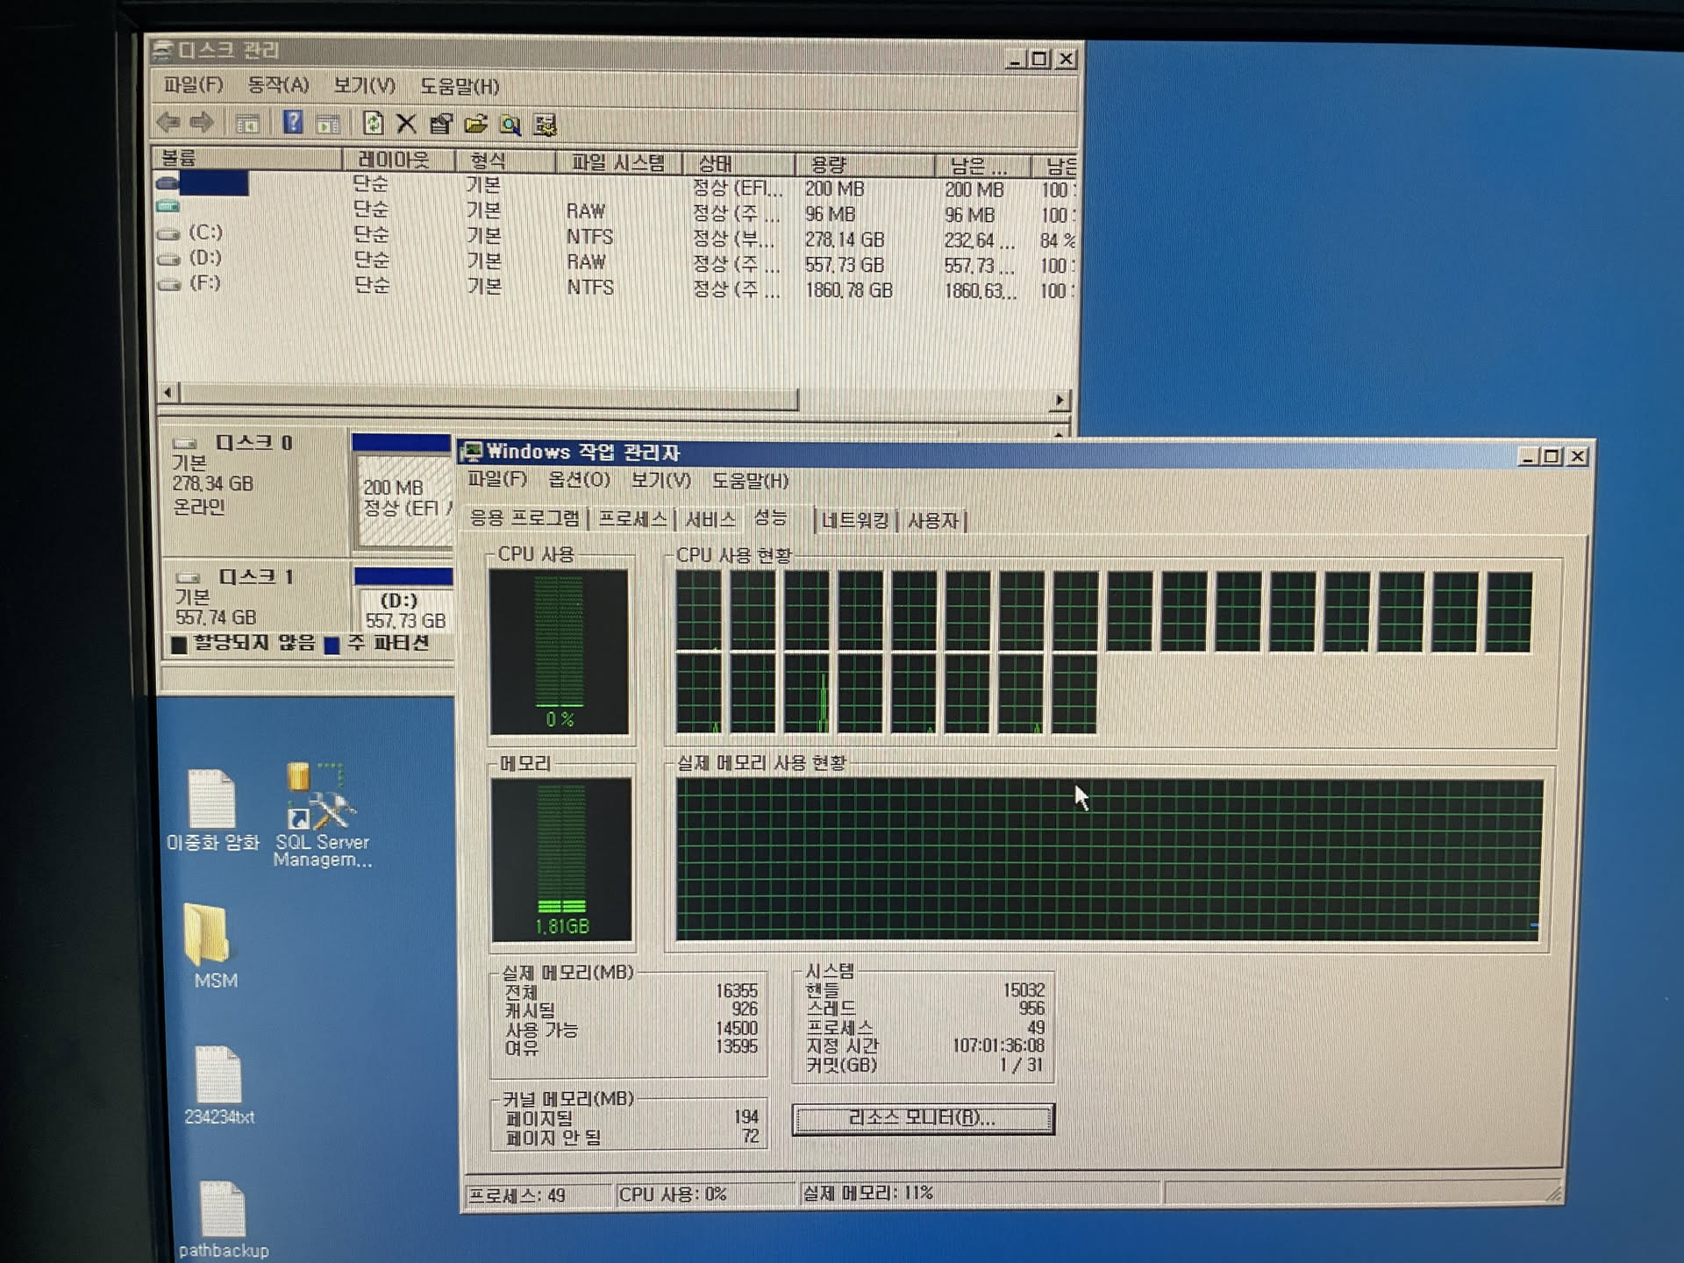The image size is (1684, 1263).
Task: Select the (F:) volume row
Action: click(204, 283)
